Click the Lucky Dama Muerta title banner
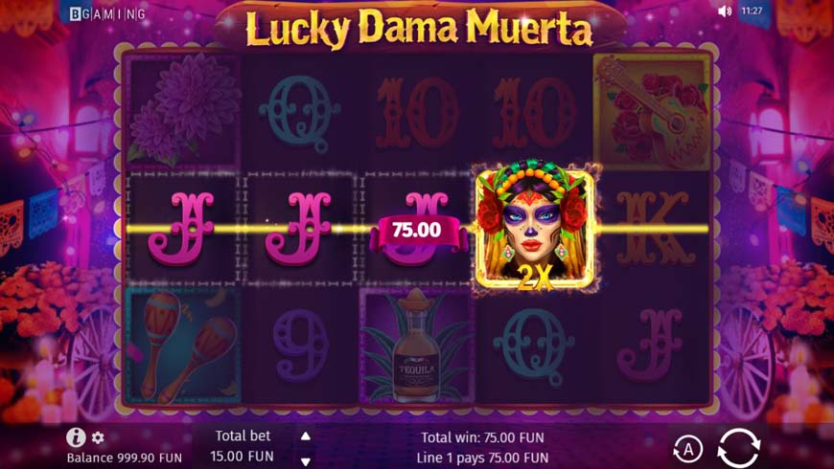This screenshot has height=469, width=834. (x=419, y=27)
